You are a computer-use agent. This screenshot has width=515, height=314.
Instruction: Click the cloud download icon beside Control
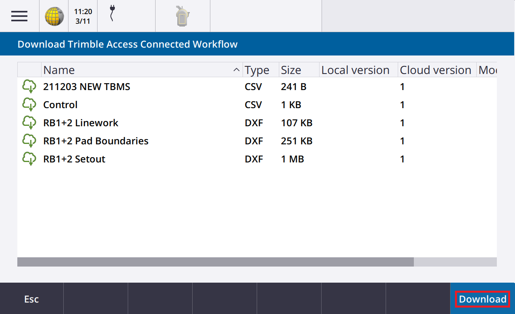pos(29,105)
